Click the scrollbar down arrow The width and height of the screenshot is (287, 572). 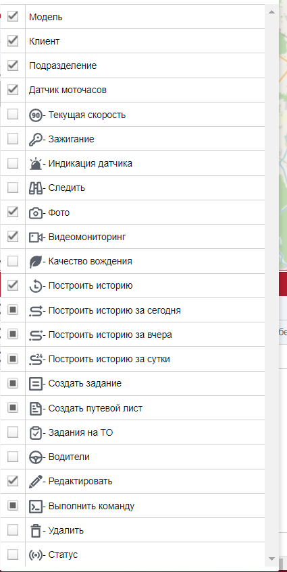click(x=271, y=559)
